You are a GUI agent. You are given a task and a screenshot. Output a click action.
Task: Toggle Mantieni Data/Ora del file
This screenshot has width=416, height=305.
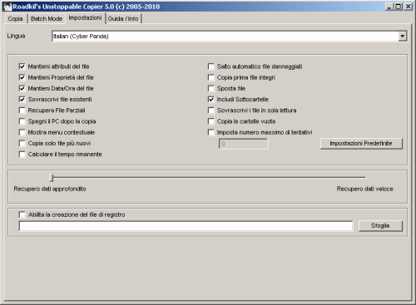(x=22, y=88)
